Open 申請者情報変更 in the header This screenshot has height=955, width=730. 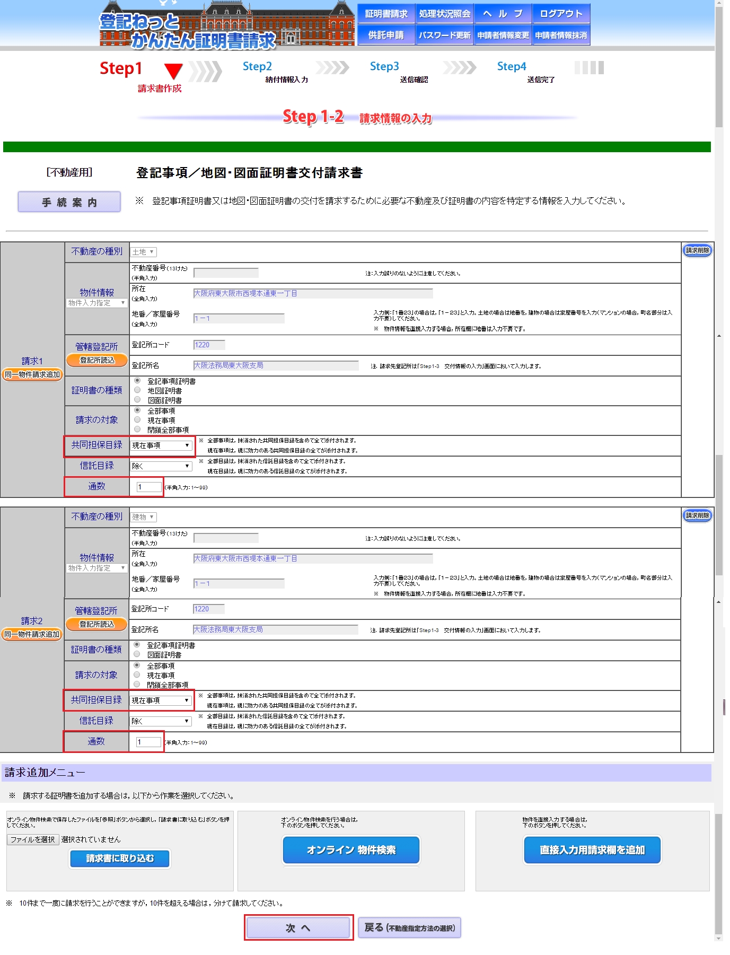503,35
